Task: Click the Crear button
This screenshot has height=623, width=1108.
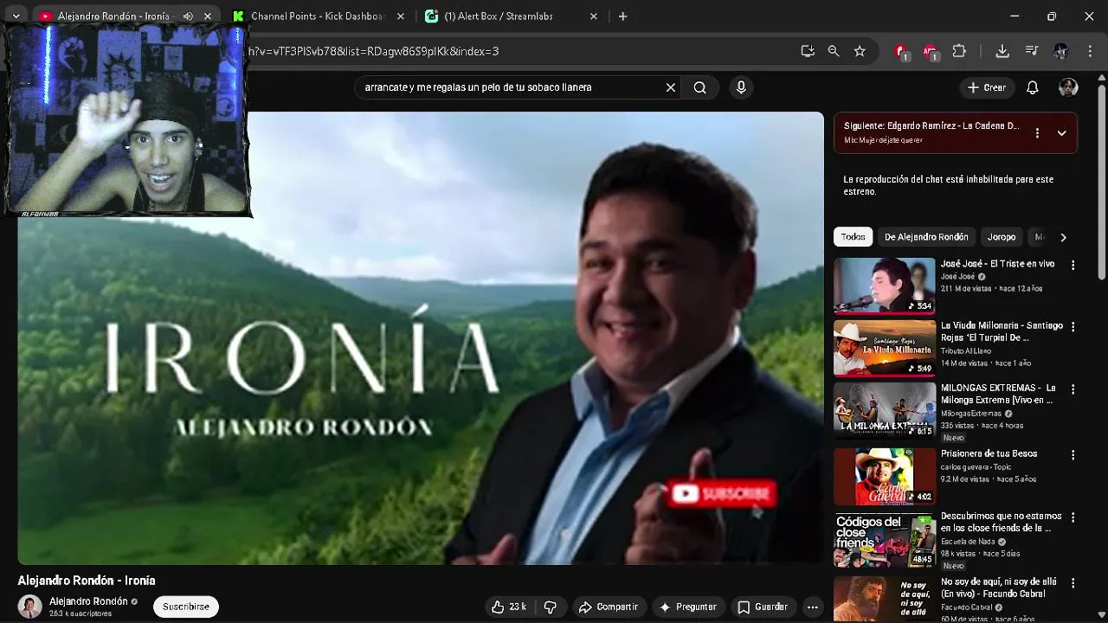Action: click(x=987, y=87)
